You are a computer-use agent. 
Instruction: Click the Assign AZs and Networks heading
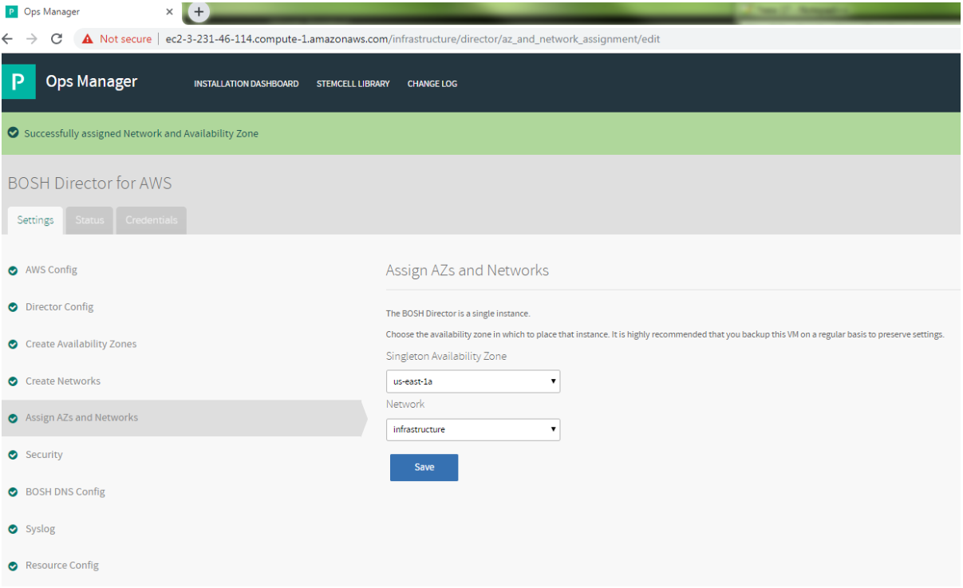[468, 270]
